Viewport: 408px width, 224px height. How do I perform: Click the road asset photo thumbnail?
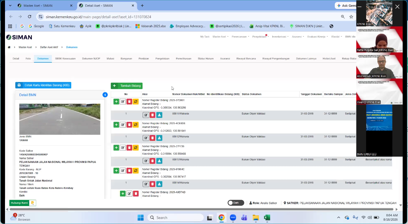click(60, 119)
